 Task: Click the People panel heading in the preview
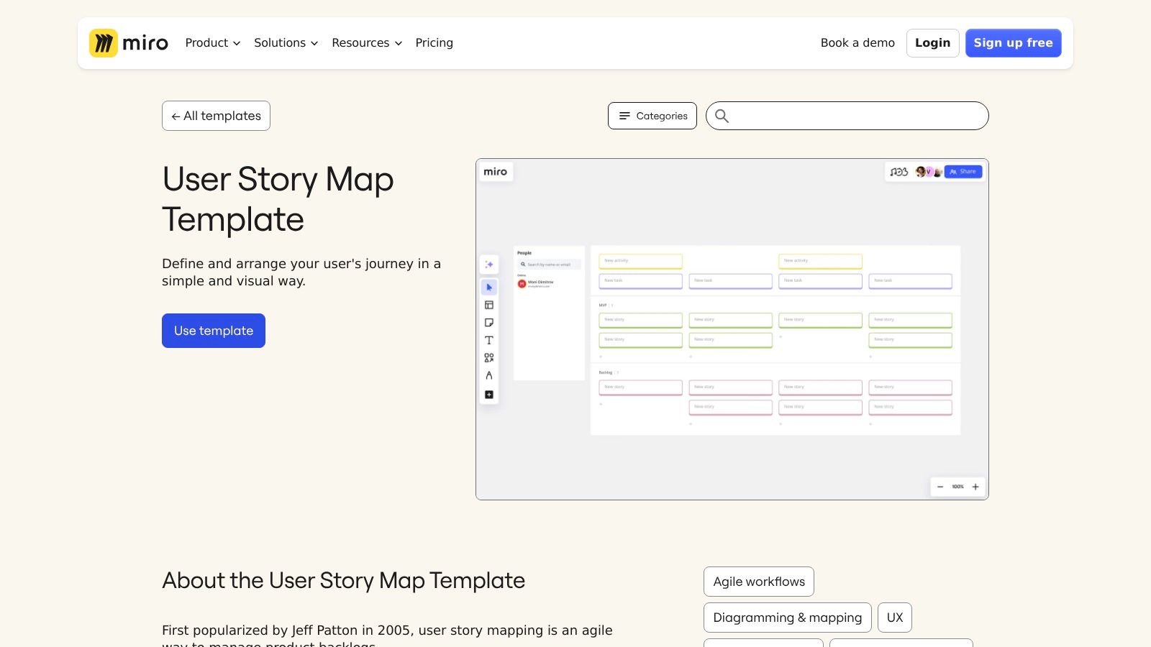click(x=524, y=253)
